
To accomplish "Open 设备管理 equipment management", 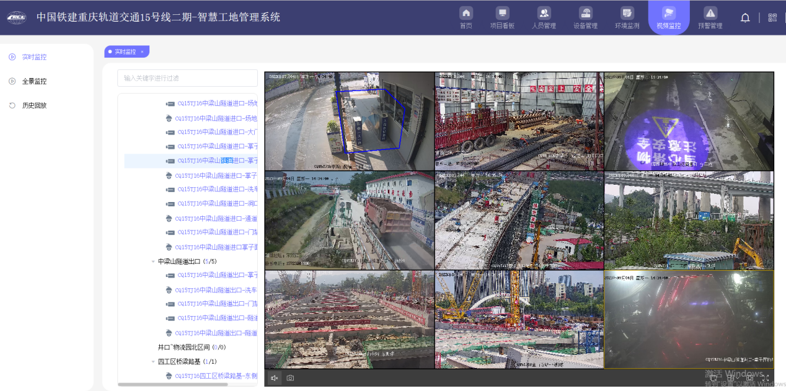I will [x=585, y=17].
